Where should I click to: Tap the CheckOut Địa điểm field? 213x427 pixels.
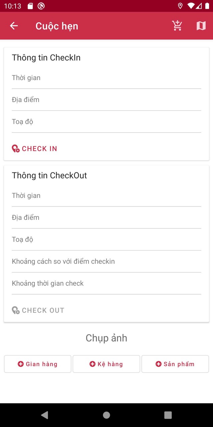tap(106, 218)
